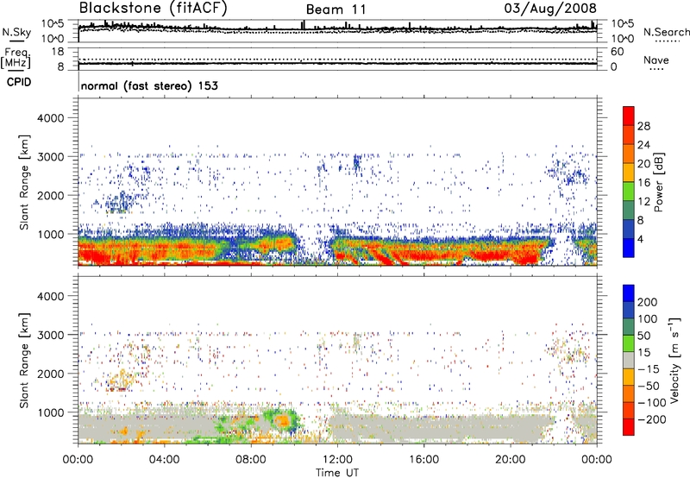Click the 'Time UT' axis title
Image resolution: width=690 pixels, height=478 pixels.
[x=337, y=473]
